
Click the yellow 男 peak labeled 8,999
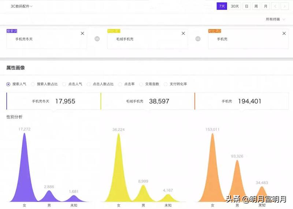143,195
